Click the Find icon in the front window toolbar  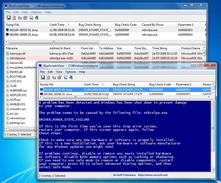tap(65, 78)
